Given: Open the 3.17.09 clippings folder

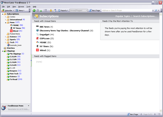Looking at the screenshot, I should [x=13, y=59].
